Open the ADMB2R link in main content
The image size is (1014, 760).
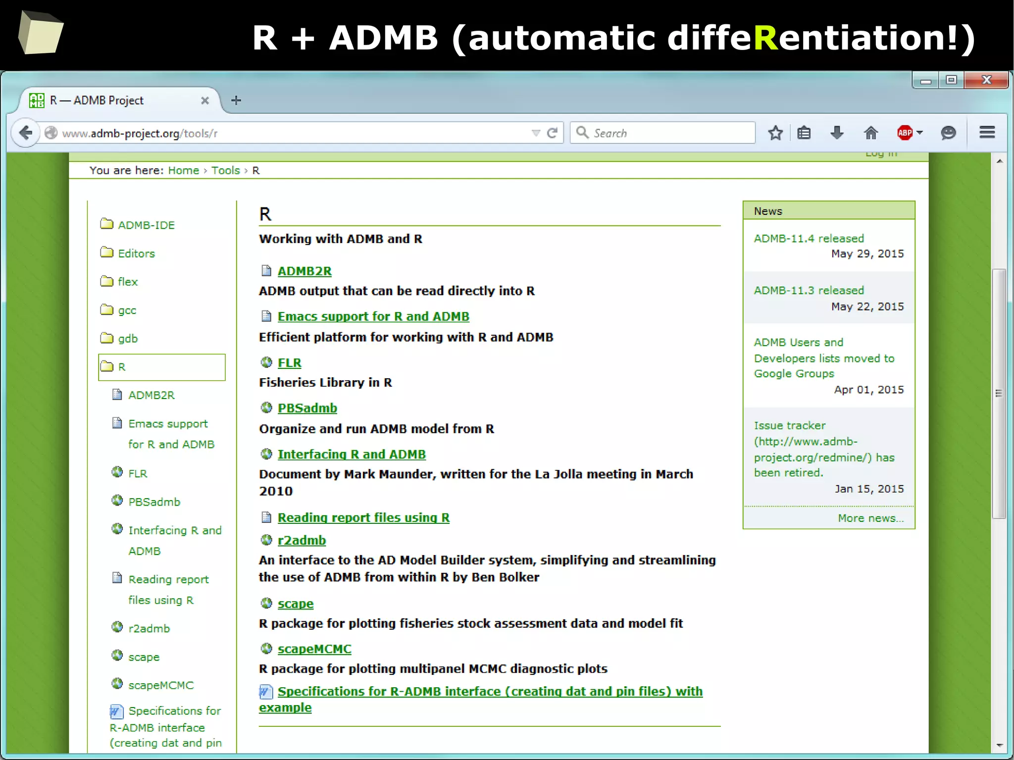[304, 271]
